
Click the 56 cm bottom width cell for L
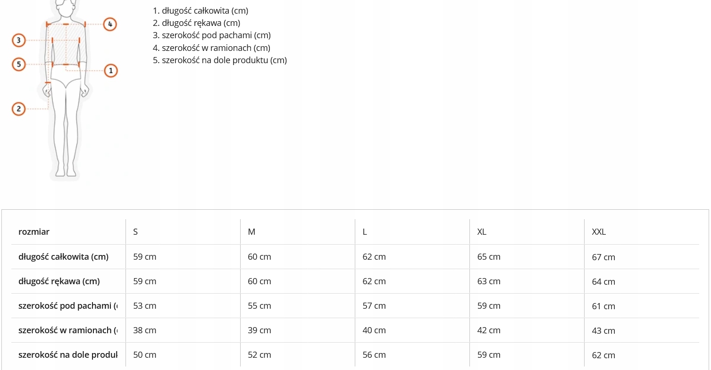[374, 355]
